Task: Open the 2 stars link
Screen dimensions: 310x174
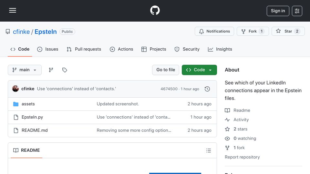Action: [236, 129]
